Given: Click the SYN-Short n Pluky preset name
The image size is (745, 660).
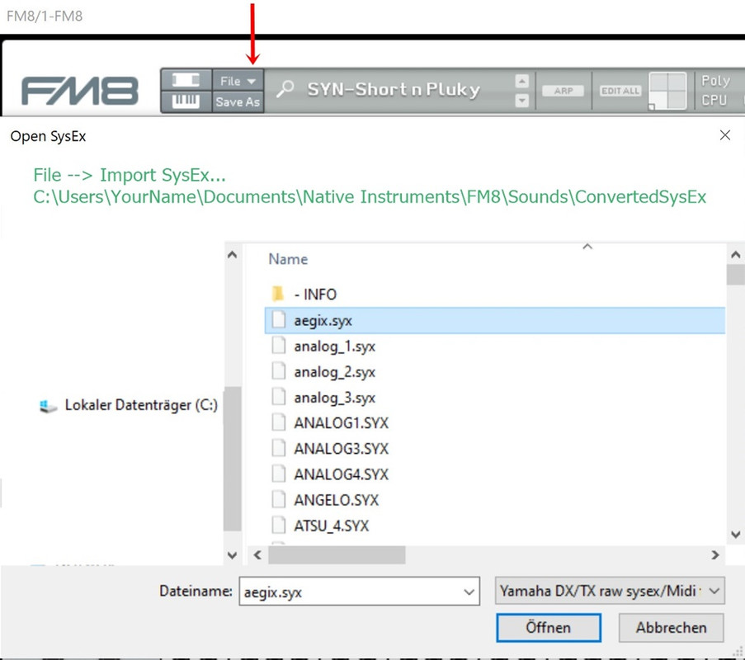Looking at the screenshot, I should pyautogui.click(x=394, y=89).
